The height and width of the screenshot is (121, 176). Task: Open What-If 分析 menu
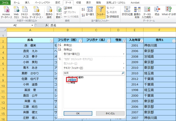pyautogui.click(x=169, y=12)
